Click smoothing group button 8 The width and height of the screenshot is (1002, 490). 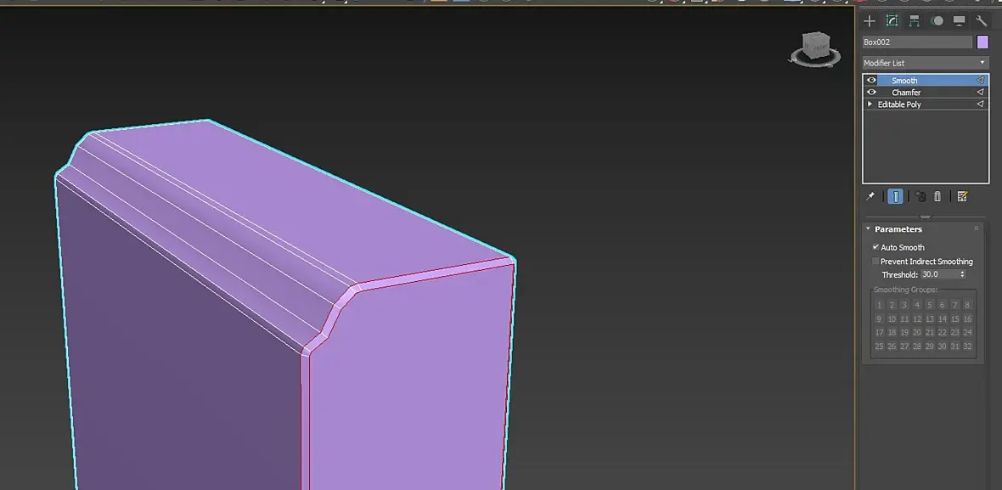[967, 306]
